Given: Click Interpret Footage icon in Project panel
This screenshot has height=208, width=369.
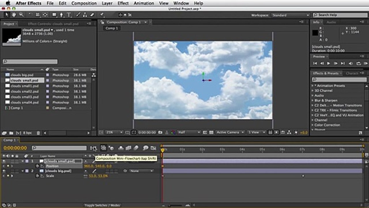Looking at the screenshot, I should pos(4,133).
